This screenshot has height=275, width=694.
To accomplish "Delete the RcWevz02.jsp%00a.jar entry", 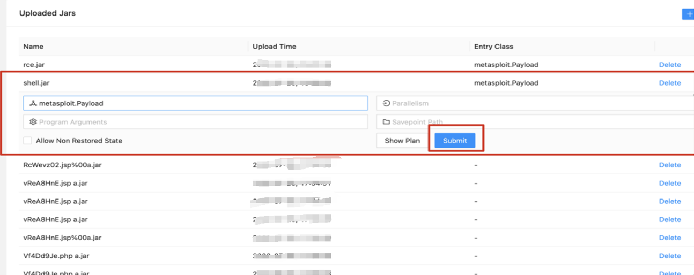I will (x=670, y=165).
